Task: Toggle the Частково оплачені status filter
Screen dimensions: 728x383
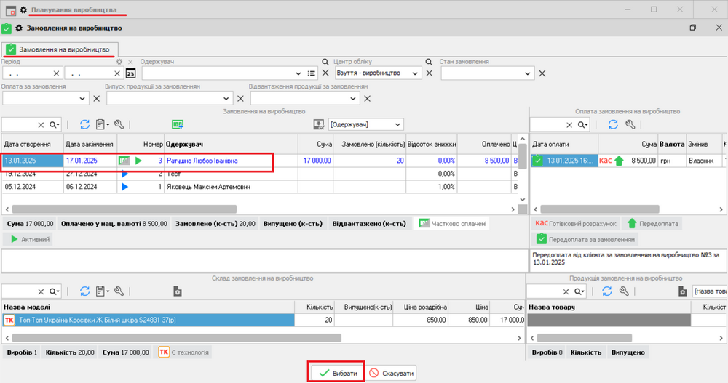Action: coord(451,224)
